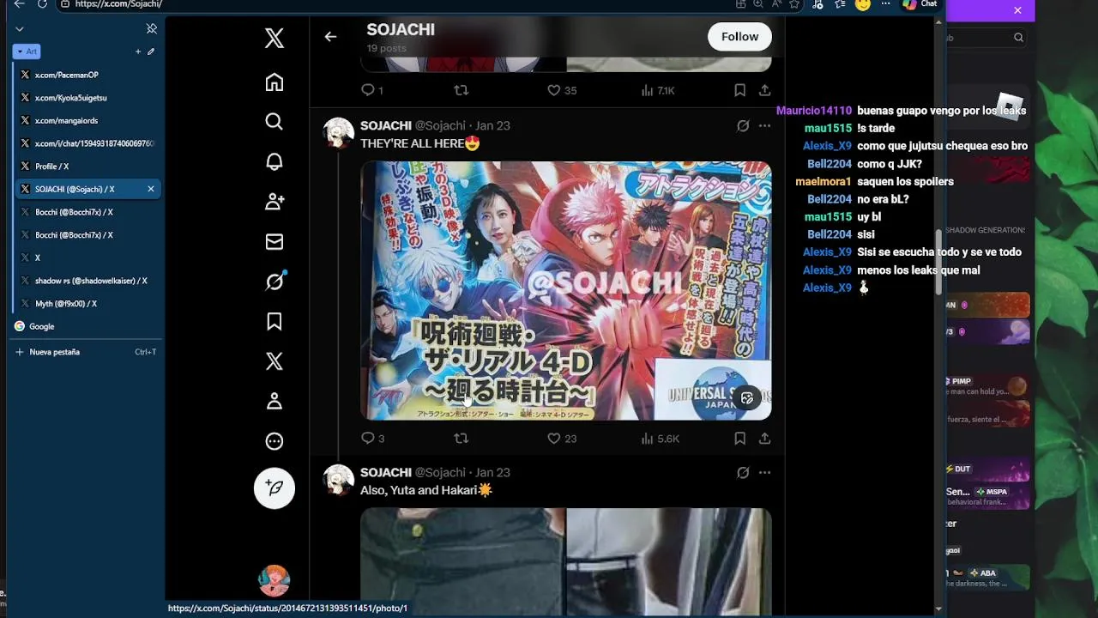Image resolution: width=1098 pixels, height=618 pixels.
Task: Switch to the Google tab
Action: point(87,326)
